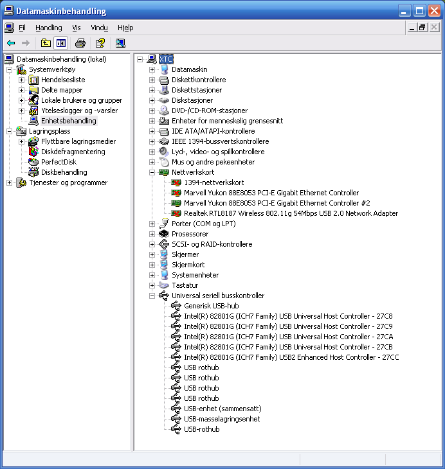Click the scan for hardware changes icon
The width and height of the screenshot is (445, 469).
(120, 44)
